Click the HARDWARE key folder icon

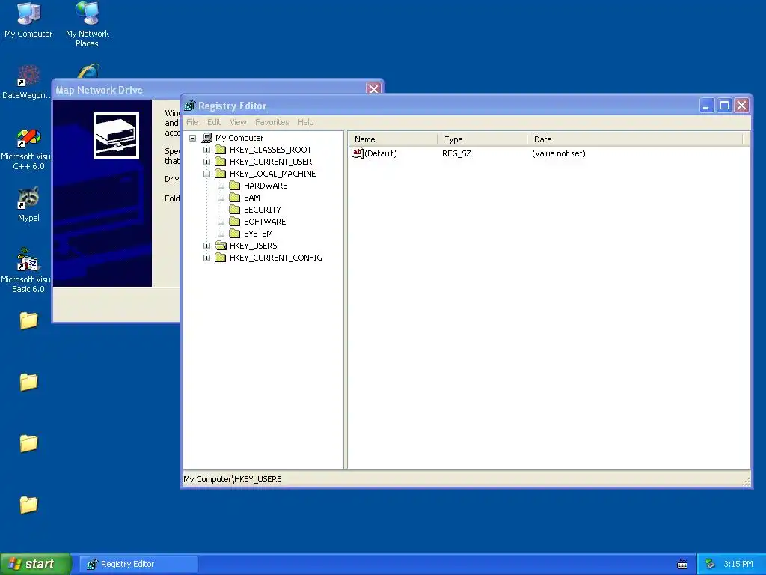pos(235,186)
